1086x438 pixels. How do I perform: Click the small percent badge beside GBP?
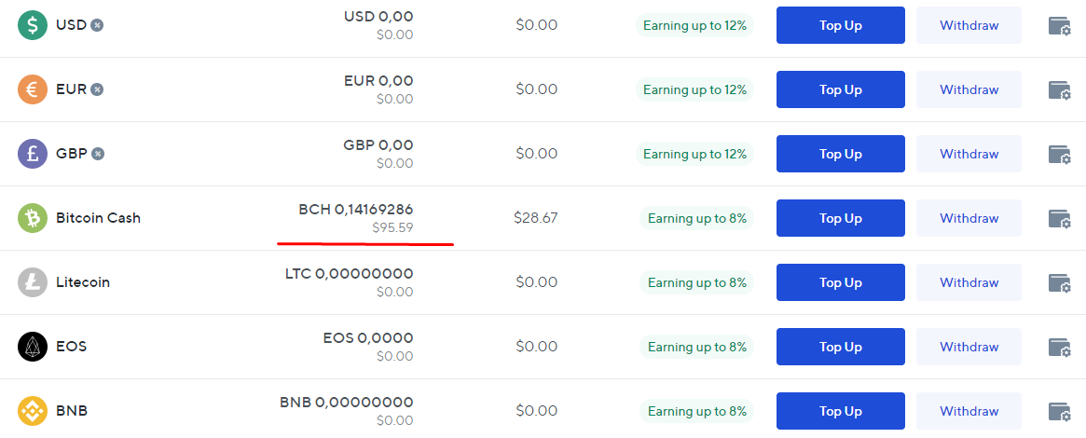coord(98,155)
